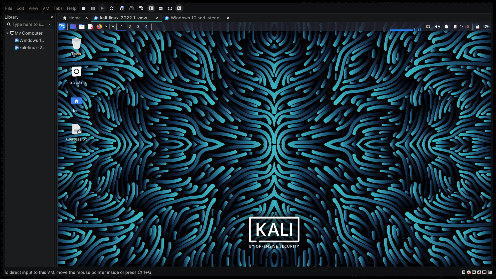This screenshot has width=496, height=279.
Task: Expand the terminal launcher dropdown arrow
Action: [x=113, y=27]
